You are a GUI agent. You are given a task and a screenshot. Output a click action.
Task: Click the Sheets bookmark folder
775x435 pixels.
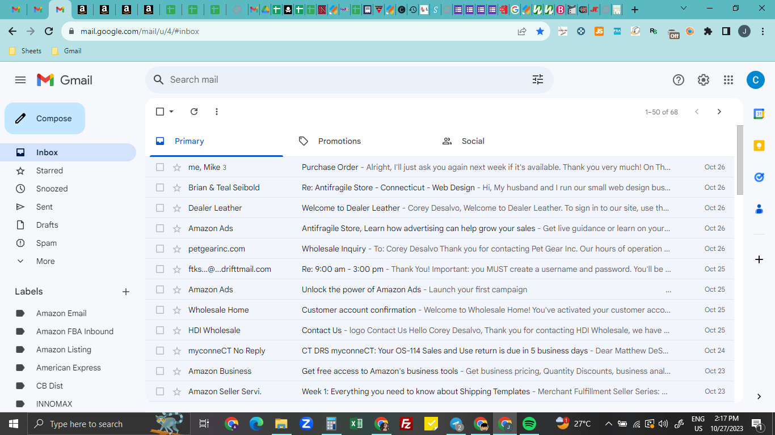[26, 51]
